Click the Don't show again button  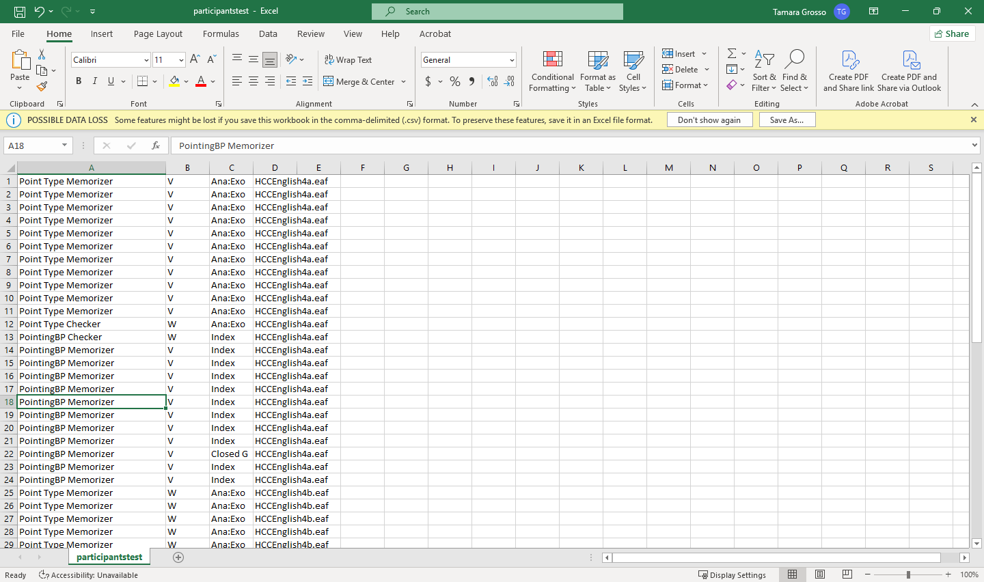(x=709, y=120)
